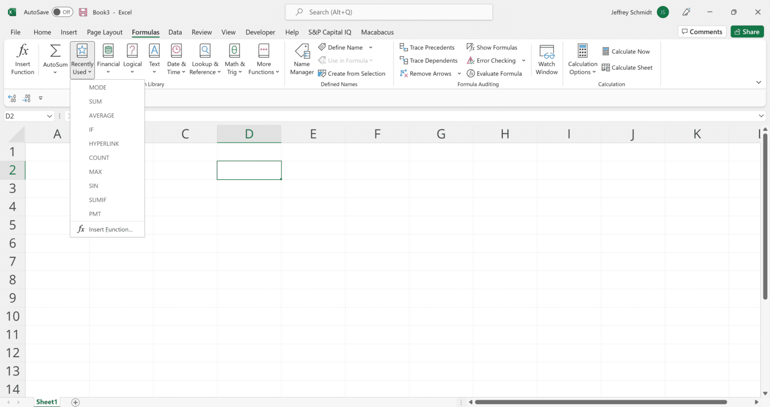Select SUM from the Recently Used menu
Viewport: 770px width, 407px height.
pos(95,101)
